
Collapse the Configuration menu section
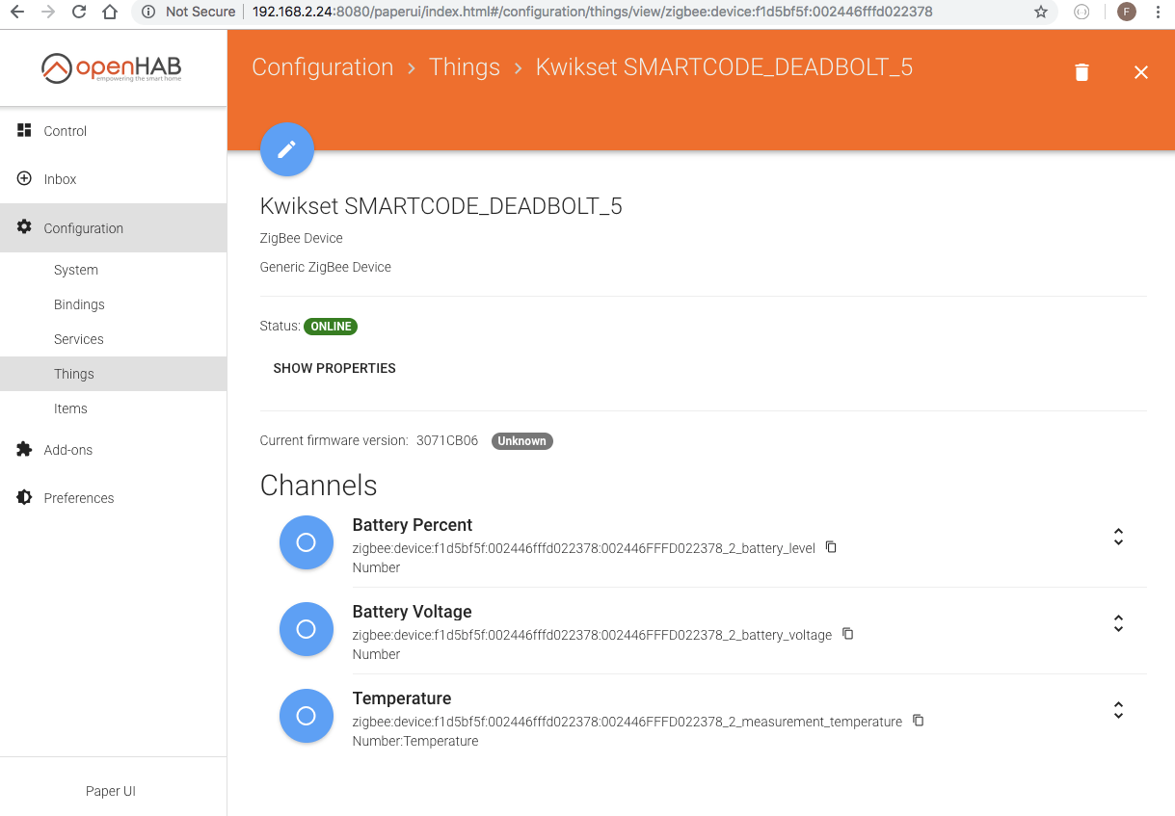tap(114, 228)
